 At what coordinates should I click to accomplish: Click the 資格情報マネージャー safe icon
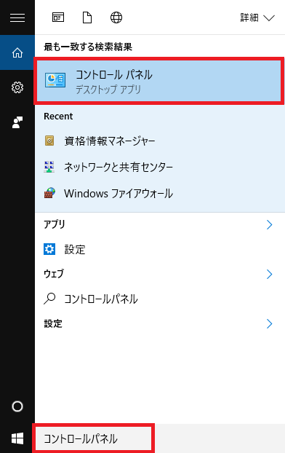pyautogui.click(x=49, y=141)
